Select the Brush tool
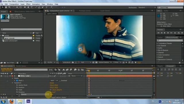 pos(36,7)
